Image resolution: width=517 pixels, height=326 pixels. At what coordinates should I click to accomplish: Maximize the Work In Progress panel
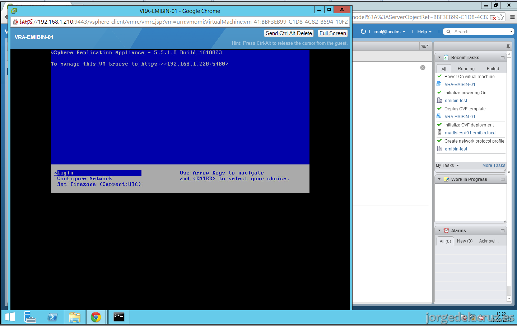pyautogui.click(x=503, y=179)
